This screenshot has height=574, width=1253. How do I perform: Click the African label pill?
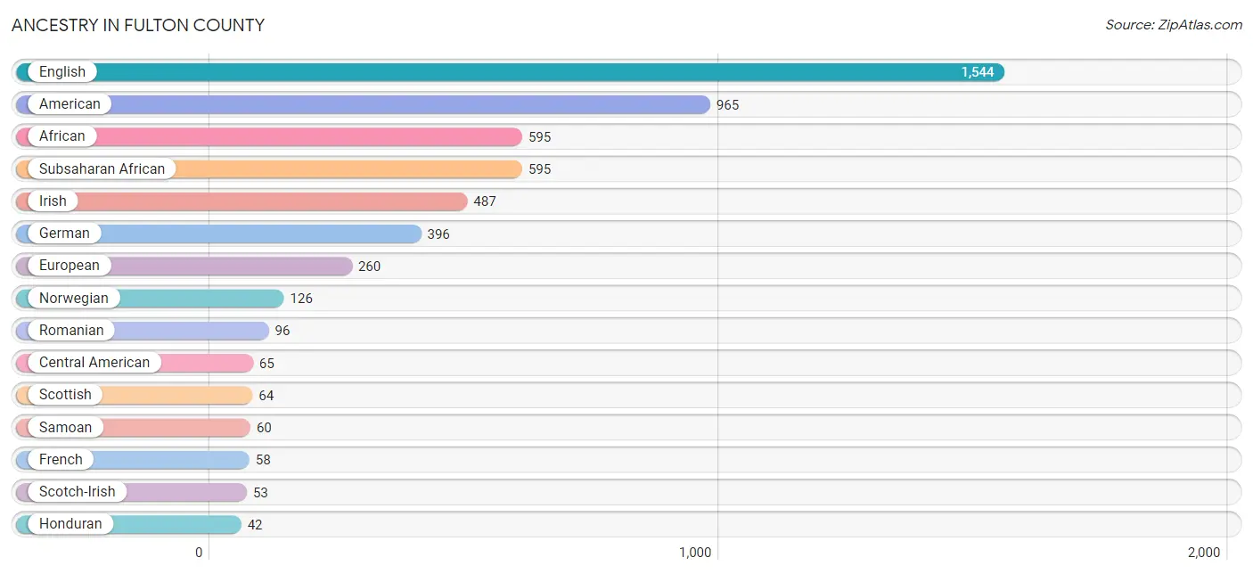(x=62, y=136)
